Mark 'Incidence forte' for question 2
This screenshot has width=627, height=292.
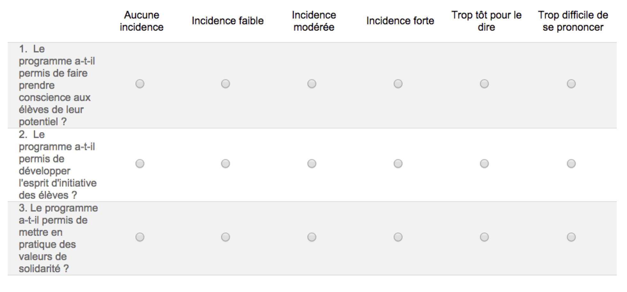click(398, 164)
